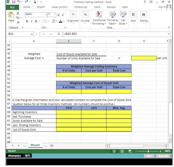
Task: Open the borders dropdown arrow
Action: [48, 21]
